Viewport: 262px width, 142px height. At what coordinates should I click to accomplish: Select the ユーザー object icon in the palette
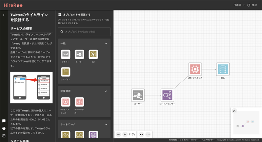pyautogui.click(x=79, y=54)
